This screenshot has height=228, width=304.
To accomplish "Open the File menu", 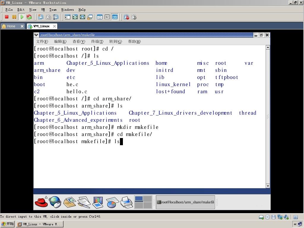I will pos(9,10).
